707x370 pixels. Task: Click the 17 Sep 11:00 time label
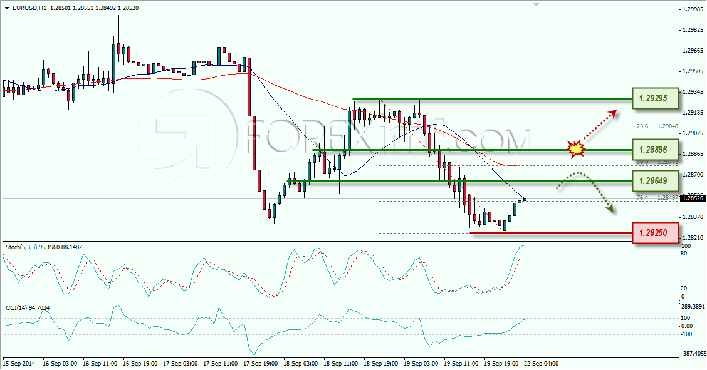(x=221, y=363)
